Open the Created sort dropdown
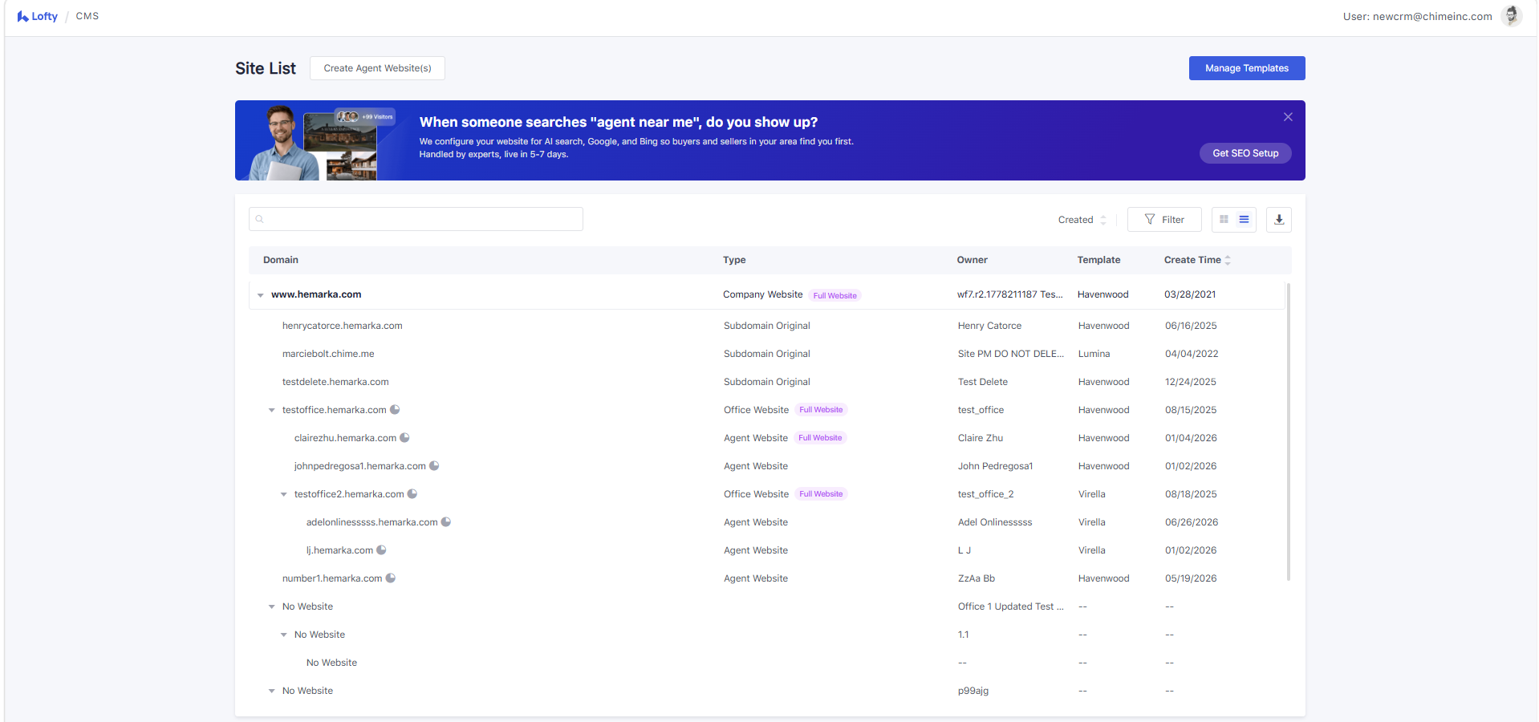The image size is (1539, 722). pyautogui.click(x=1082, y=220)
